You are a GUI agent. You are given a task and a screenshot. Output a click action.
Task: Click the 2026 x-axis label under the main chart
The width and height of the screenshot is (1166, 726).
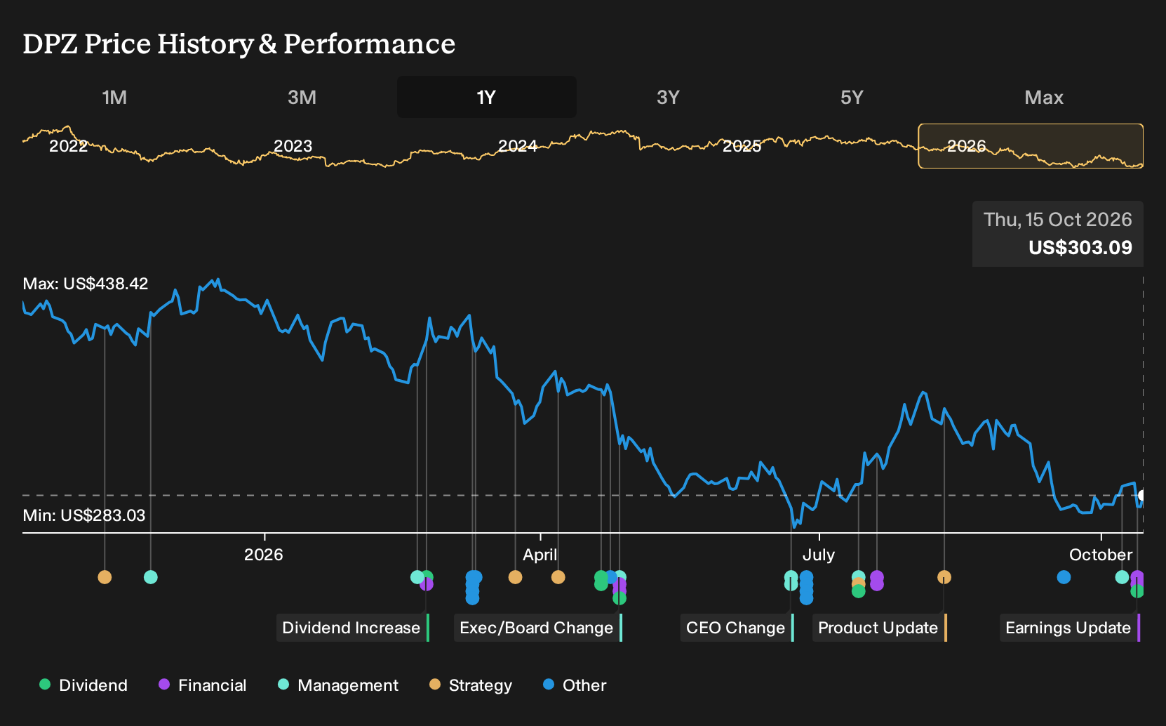[x=264, y=555]
